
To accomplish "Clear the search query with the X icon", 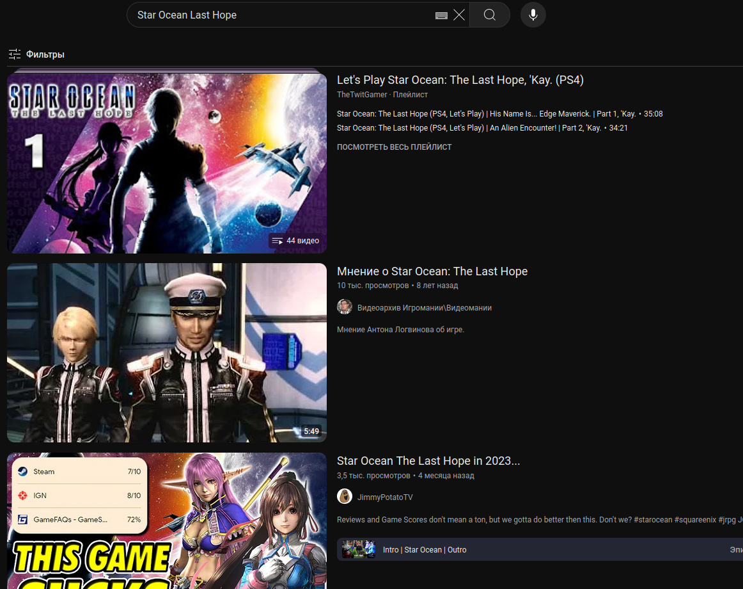I will (x=458, y=15).
